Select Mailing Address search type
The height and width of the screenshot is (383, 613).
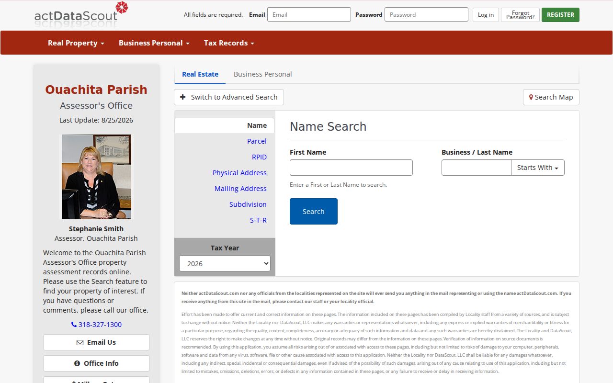pyautogui.click(x=240, y=189)
